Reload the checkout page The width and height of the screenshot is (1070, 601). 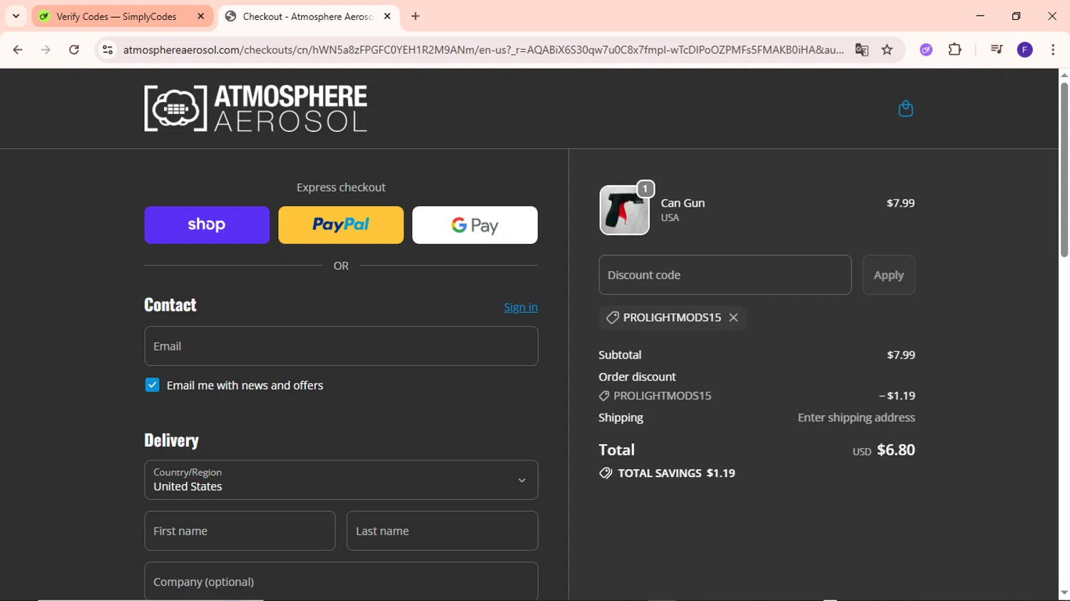[x=74, y=50]
